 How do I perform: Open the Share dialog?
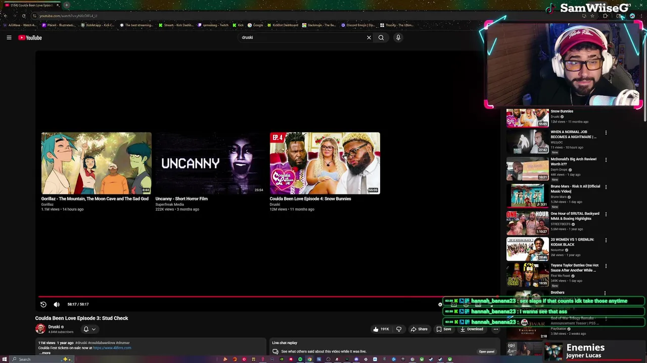(x=419, y=329)
